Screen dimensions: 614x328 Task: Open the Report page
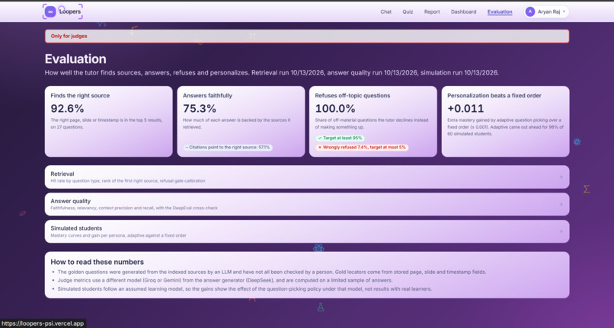pyautogui.click(x=432, y=11)
